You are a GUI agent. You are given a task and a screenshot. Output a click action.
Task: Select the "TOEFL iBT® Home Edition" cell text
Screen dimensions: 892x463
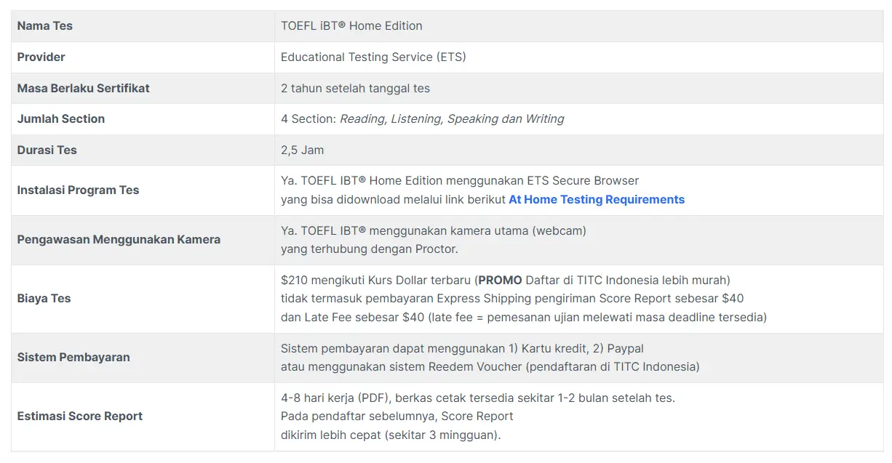pyautogui.click(x=351, y=26)
